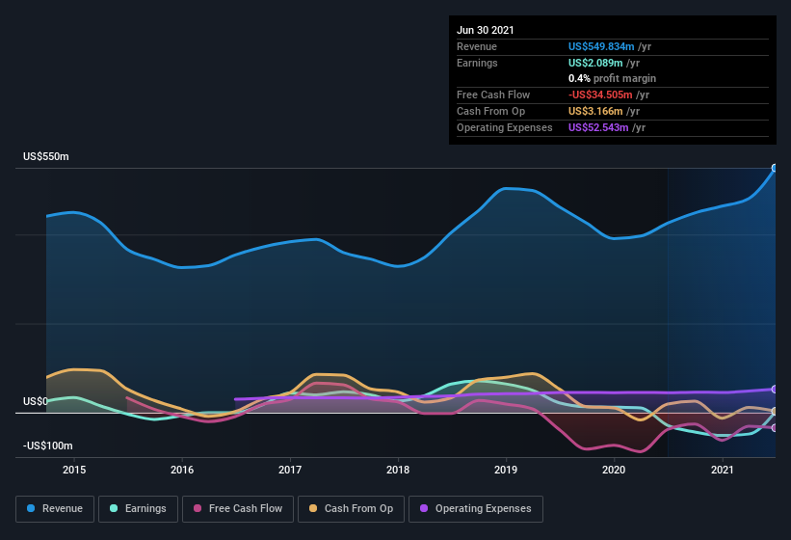
Task: Toggle the Cash From Op legend button
Action: tap(351, 509)
